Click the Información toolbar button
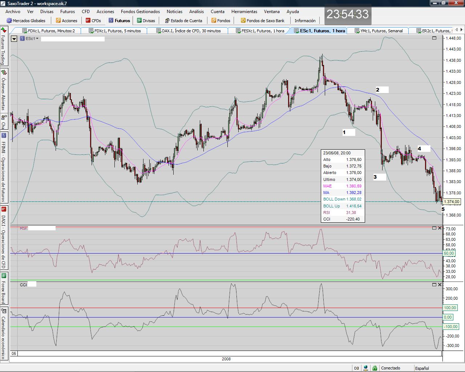 tap(305, 21)
